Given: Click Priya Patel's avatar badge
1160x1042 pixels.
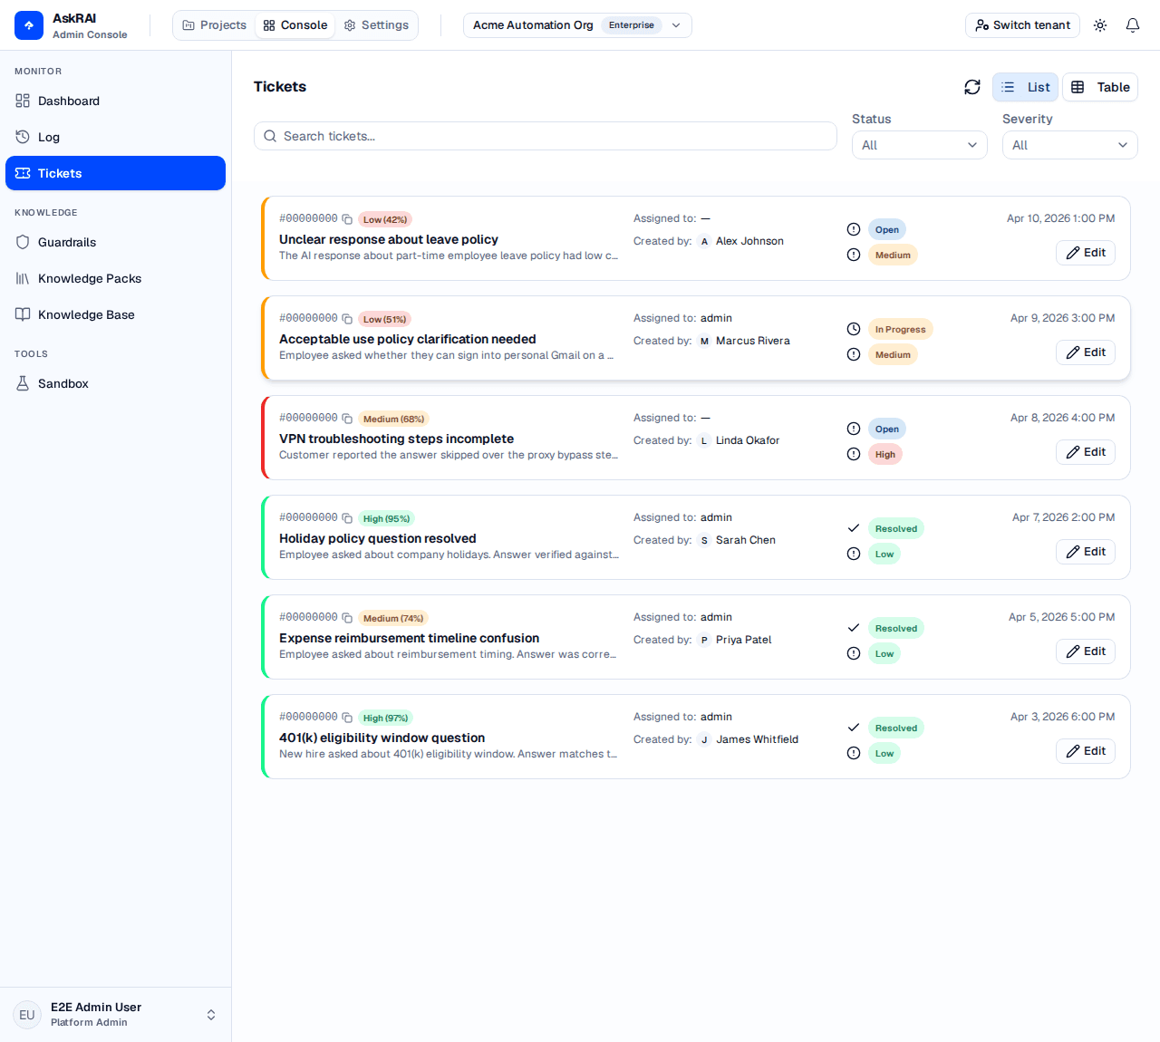Looking at the screenshot, I should [704, 640].
